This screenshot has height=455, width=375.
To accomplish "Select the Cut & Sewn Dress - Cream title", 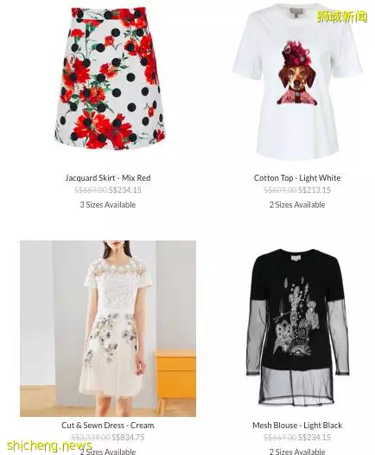I will (x=108, y=426).
